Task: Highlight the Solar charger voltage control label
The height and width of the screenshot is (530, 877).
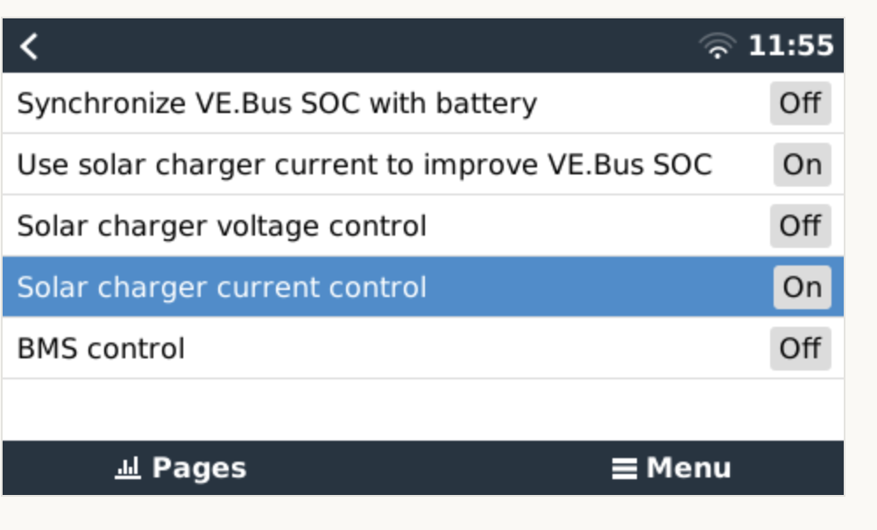Action: point(222,226)
